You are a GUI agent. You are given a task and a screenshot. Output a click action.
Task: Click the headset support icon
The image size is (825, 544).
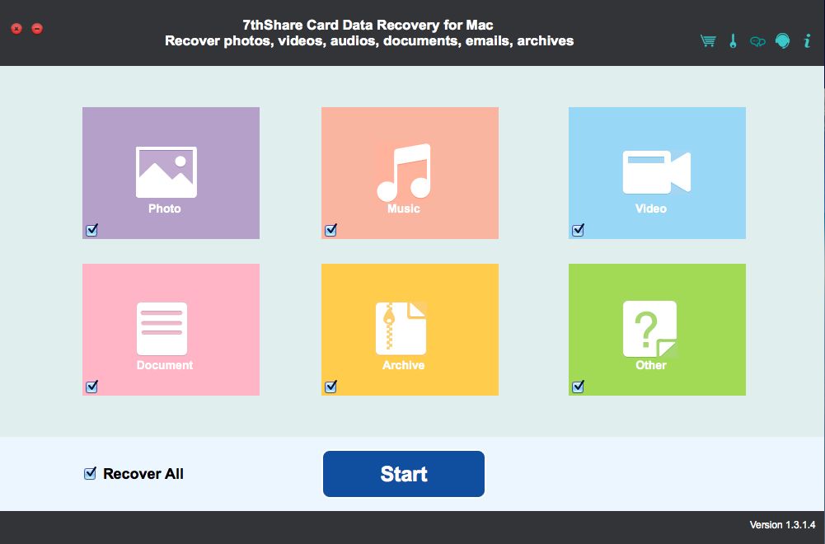(x=782, y=40)
